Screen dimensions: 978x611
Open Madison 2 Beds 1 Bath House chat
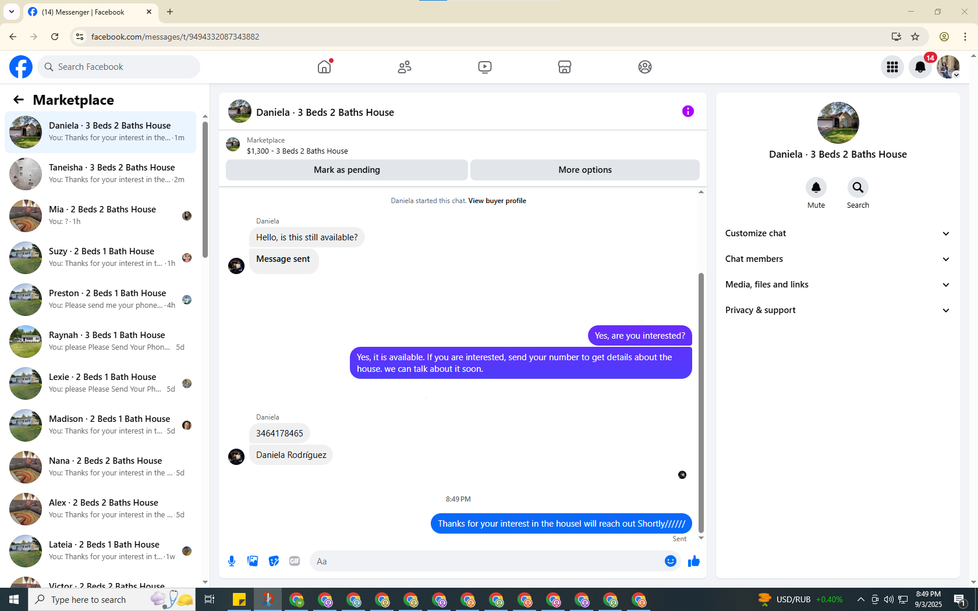point(100,425)
